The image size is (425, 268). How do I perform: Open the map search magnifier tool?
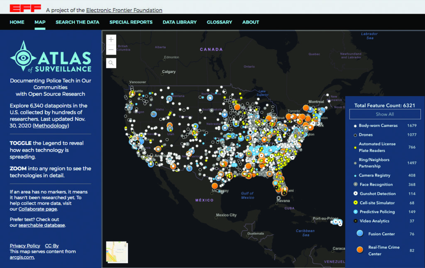coord(111,63)
